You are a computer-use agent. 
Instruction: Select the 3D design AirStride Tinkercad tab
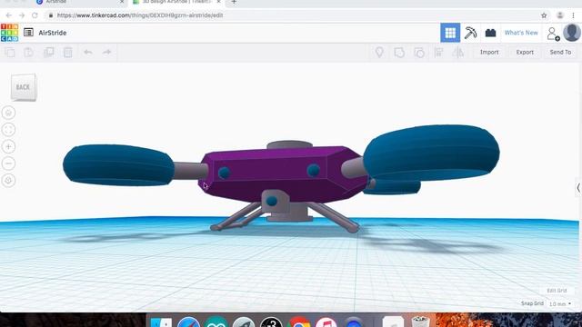(x=176, y=2)
